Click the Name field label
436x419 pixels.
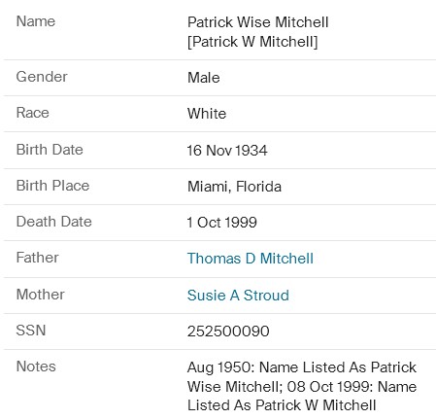point(36,21)
